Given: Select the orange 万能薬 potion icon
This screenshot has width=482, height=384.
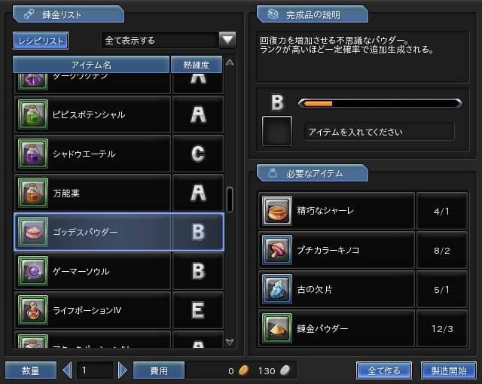Looking at the screenshot, I should point(33,193).
